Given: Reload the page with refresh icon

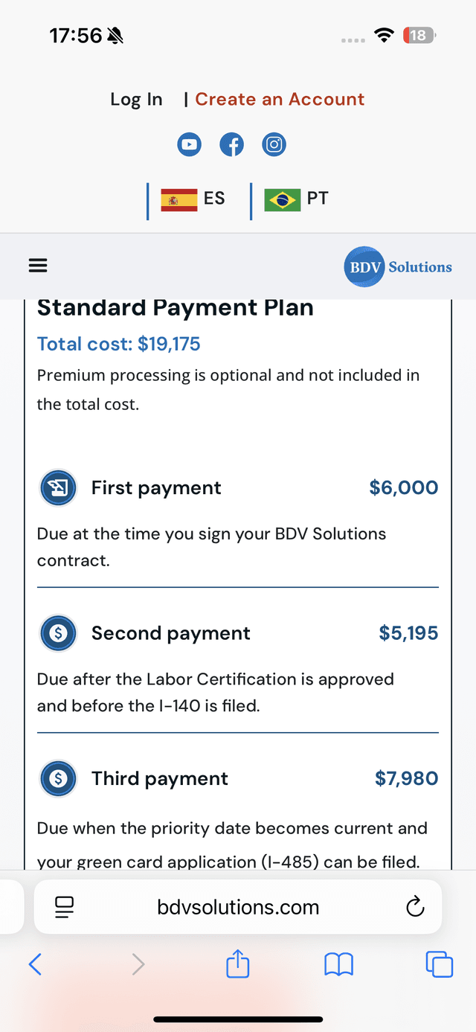Looking at the screenshot, I should pyautogui.click(x=415, y=906).
